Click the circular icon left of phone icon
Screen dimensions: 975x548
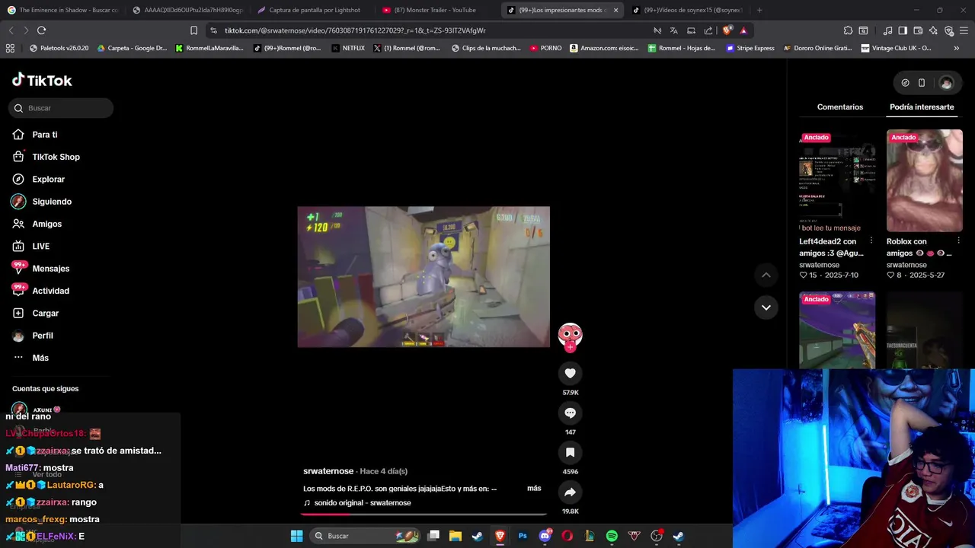pos(905,83)
